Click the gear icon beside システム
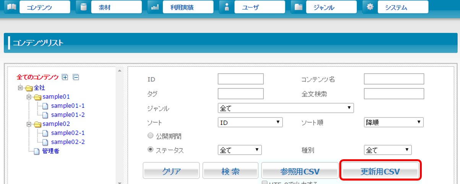460x184 pixels. 370,7
